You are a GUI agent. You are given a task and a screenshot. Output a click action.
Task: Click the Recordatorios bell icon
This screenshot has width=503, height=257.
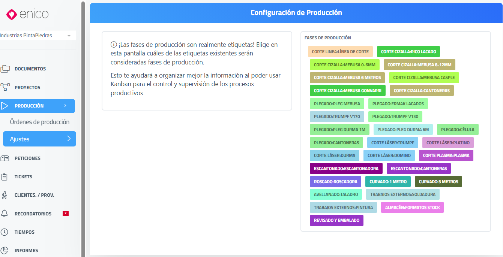[x=5, y=214]
